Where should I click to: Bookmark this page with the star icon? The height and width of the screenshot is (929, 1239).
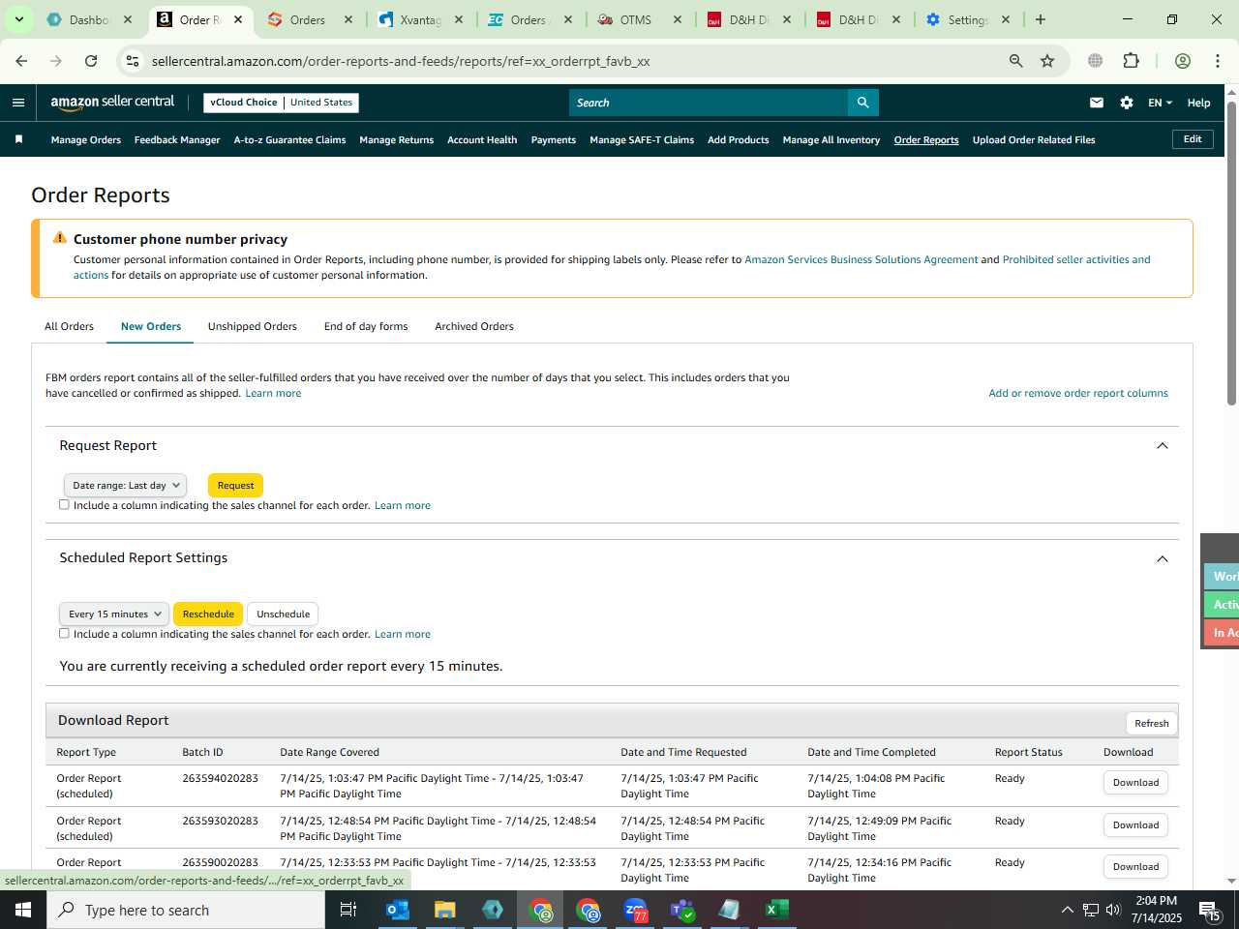coord(1047,61)
